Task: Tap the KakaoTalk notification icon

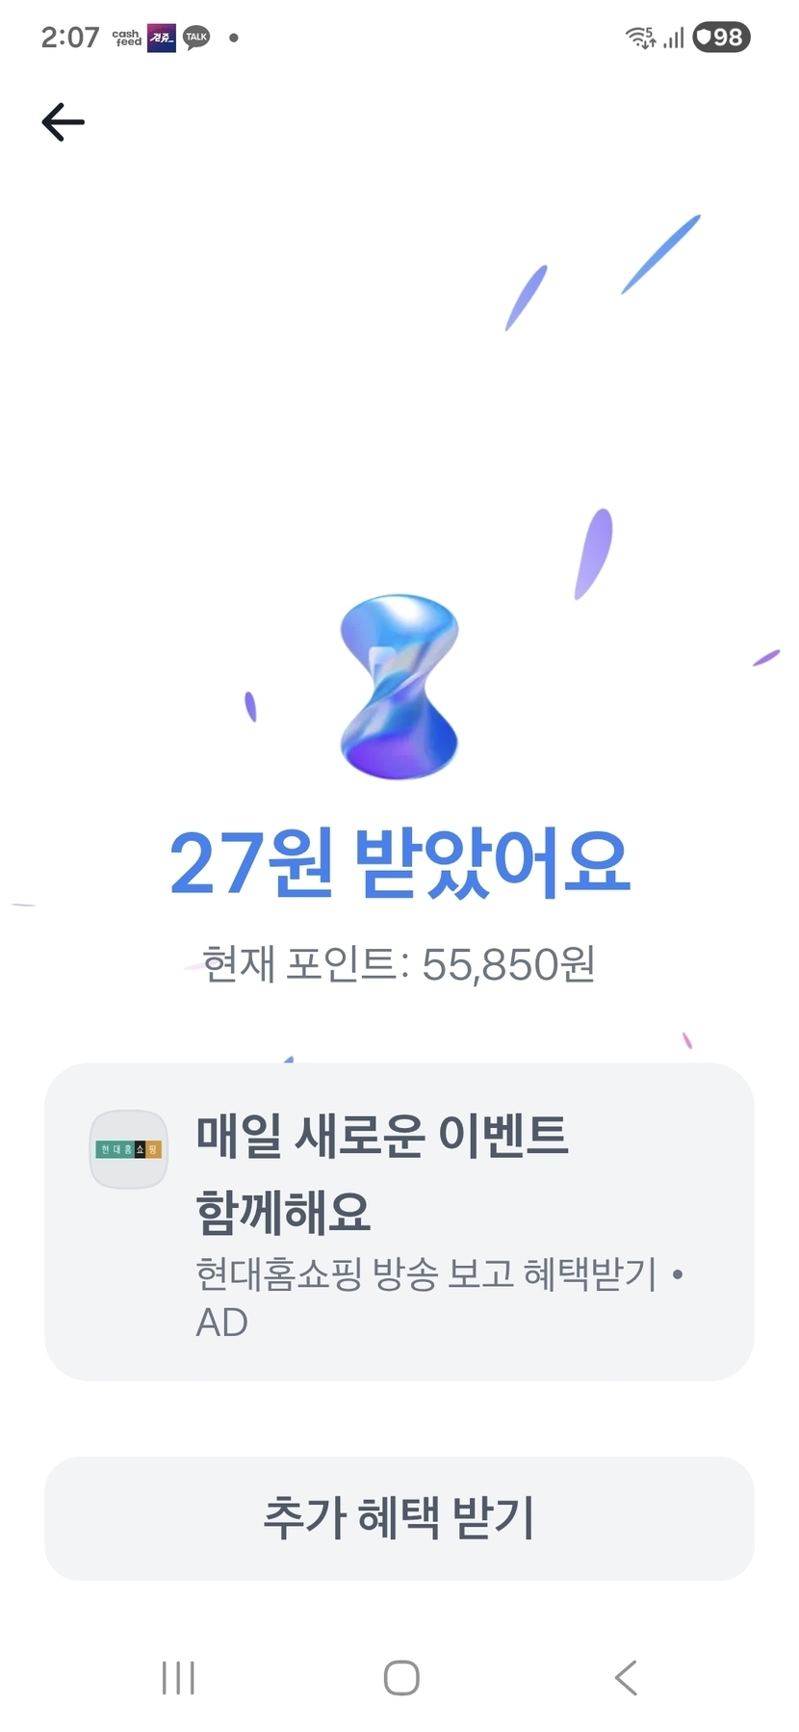Action: pos(196,38)
